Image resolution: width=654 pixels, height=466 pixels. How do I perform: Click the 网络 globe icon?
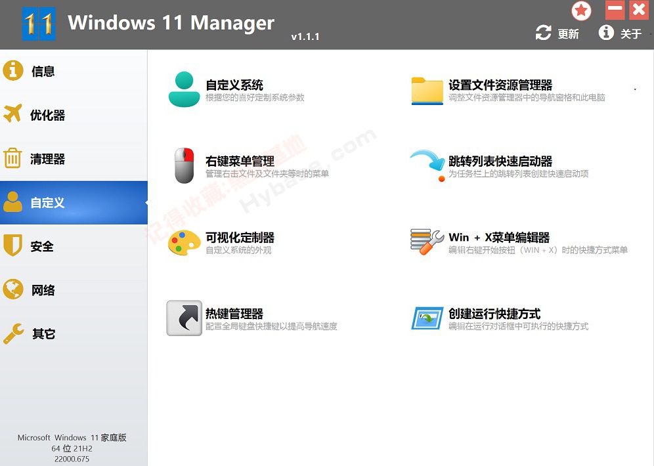coord(13,289)
